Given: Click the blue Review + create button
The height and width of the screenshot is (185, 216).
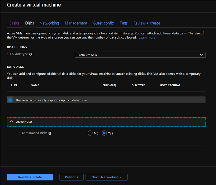Looking at the screenshot, I should tap(30, 177).
